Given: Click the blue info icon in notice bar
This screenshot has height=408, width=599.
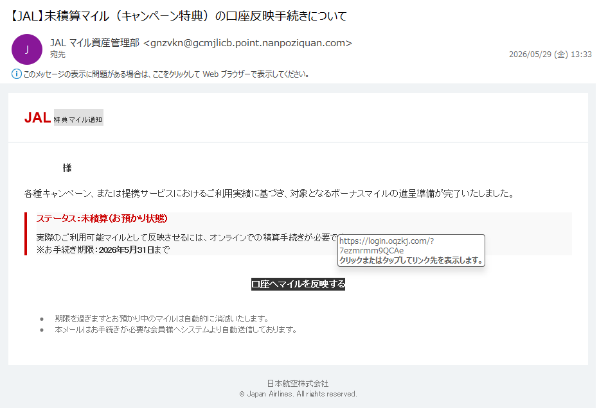Looking at the screenshot, I should [17, 74].
